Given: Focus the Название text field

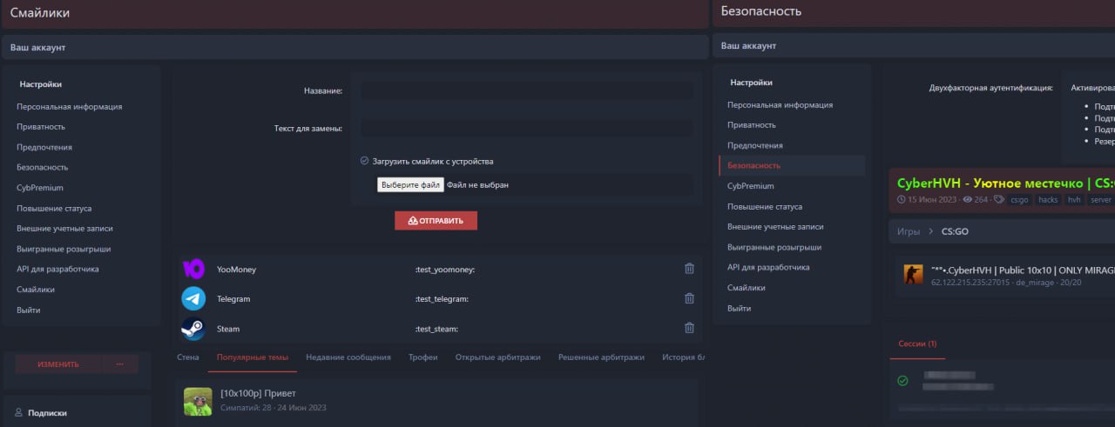Looking at the screenshot, I should tap(527, 90).
